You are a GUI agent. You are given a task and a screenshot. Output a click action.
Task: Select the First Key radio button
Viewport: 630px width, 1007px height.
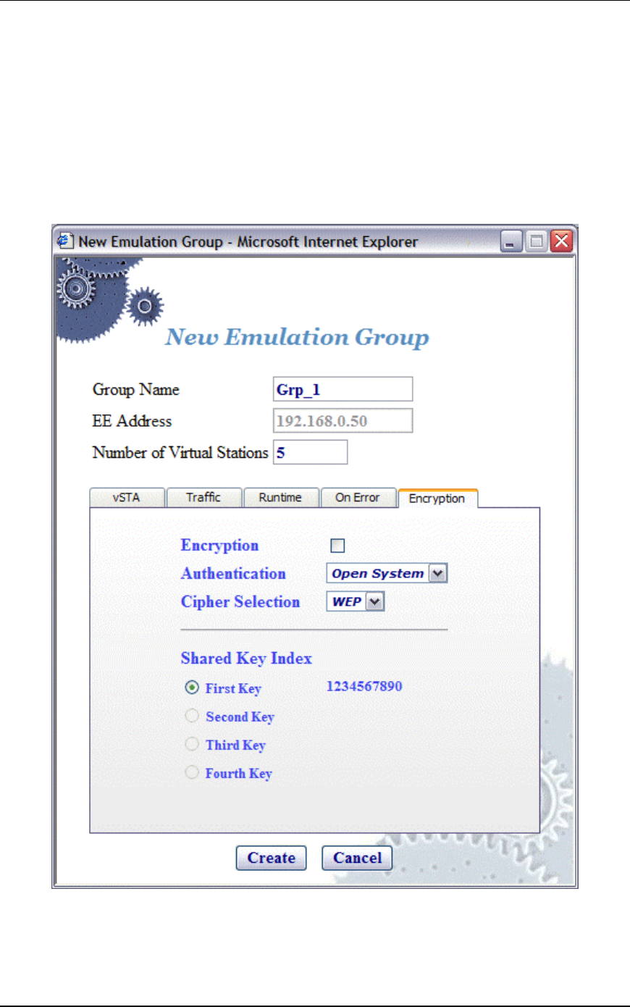point(192,688)
